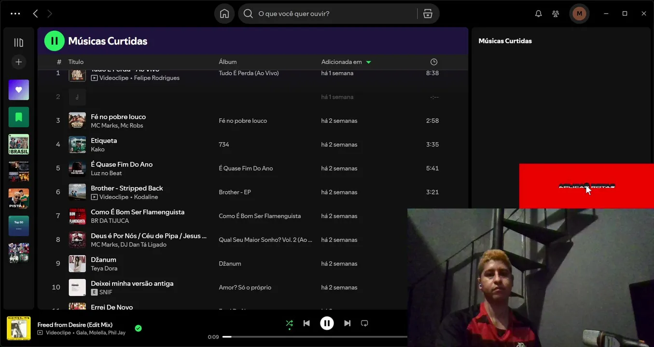Sort by Adicionada em header
This screenshot has width=654, height=347.
click(341, 62)
